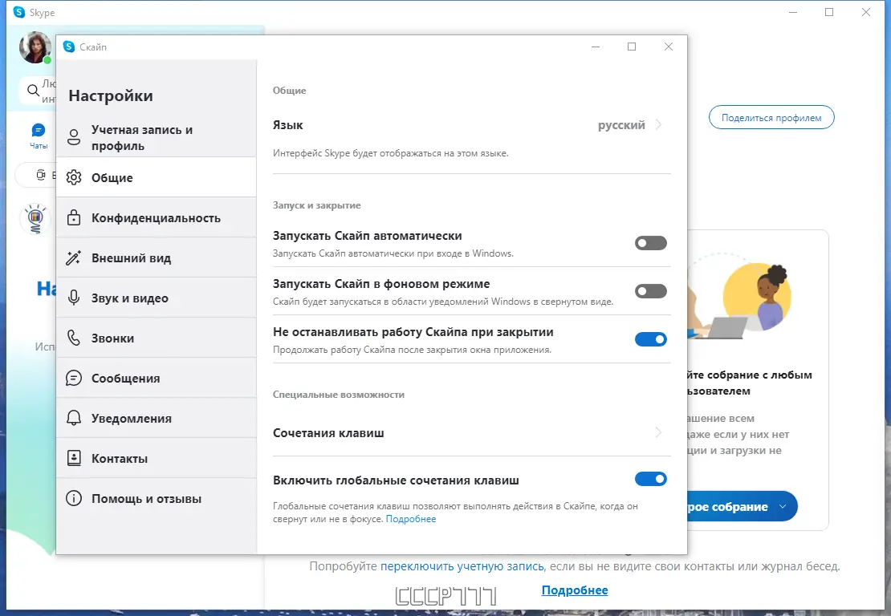Open language selection via русский chevron
This screenshot has height=616, width=891.
pyautogui.click(x=658, y=124)
